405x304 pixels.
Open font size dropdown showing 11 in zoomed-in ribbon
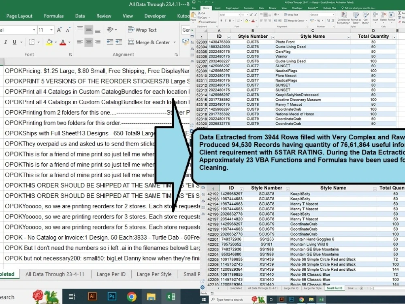(x=51, y=30)
